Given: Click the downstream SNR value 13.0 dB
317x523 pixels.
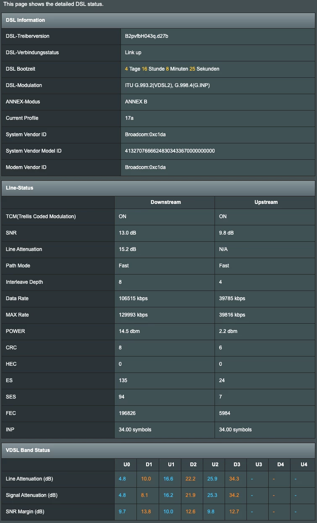Looking at the screenshot, I should [128, 233].
